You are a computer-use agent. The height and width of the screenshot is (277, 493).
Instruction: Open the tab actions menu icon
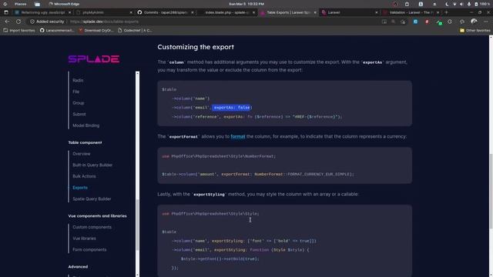pos(6,12)
